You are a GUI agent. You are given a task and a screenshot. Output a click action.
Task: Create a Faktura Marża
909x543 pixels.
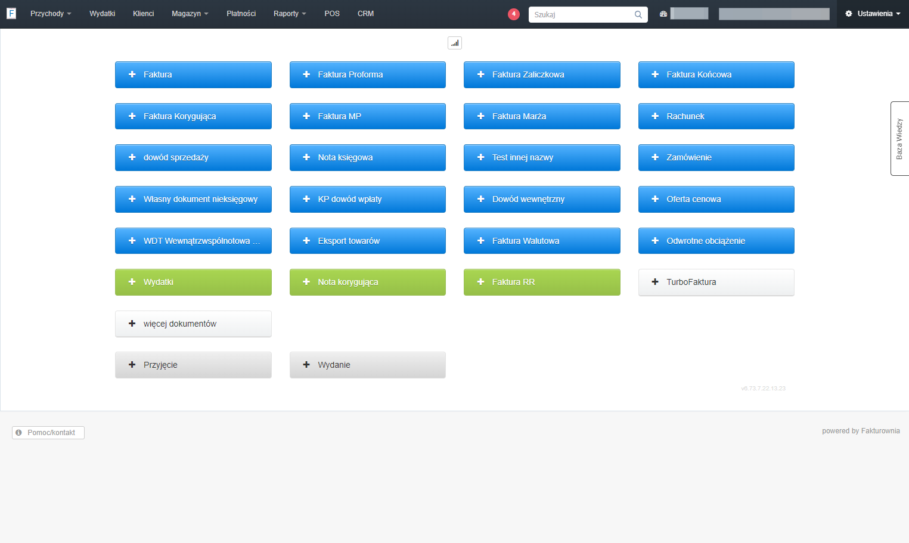click(542, 116)
